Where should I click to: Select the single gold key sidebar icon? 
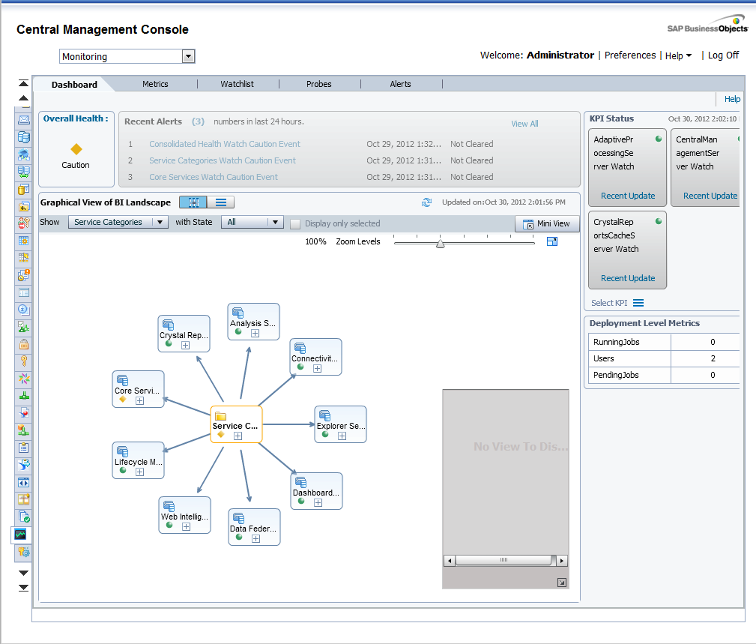pos(24,361)
